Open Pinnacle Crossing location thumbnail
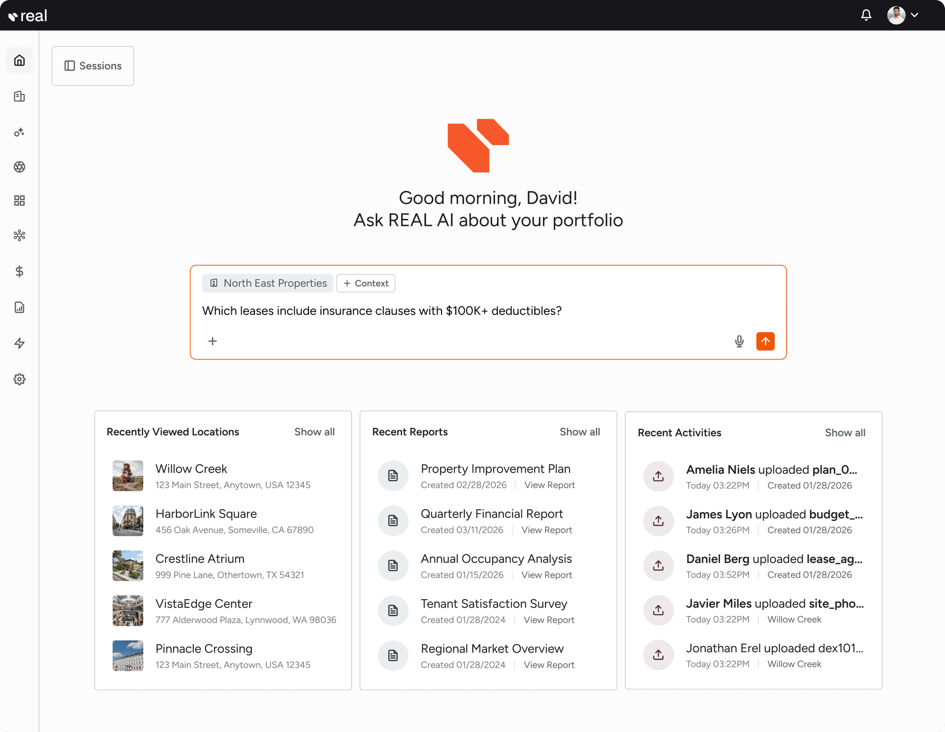The width and height of the screenshot is (945, 732). pyautogui.click(x=128, y=655)
